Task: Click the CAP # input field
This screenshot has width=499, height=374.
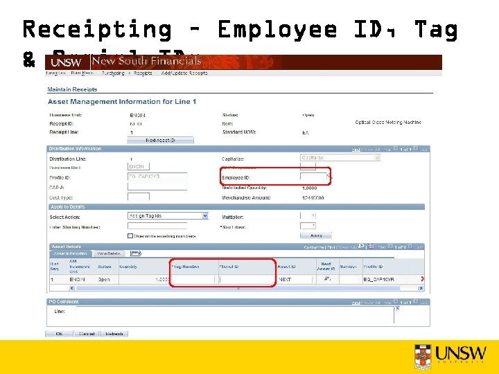Action: click(157, 187)
